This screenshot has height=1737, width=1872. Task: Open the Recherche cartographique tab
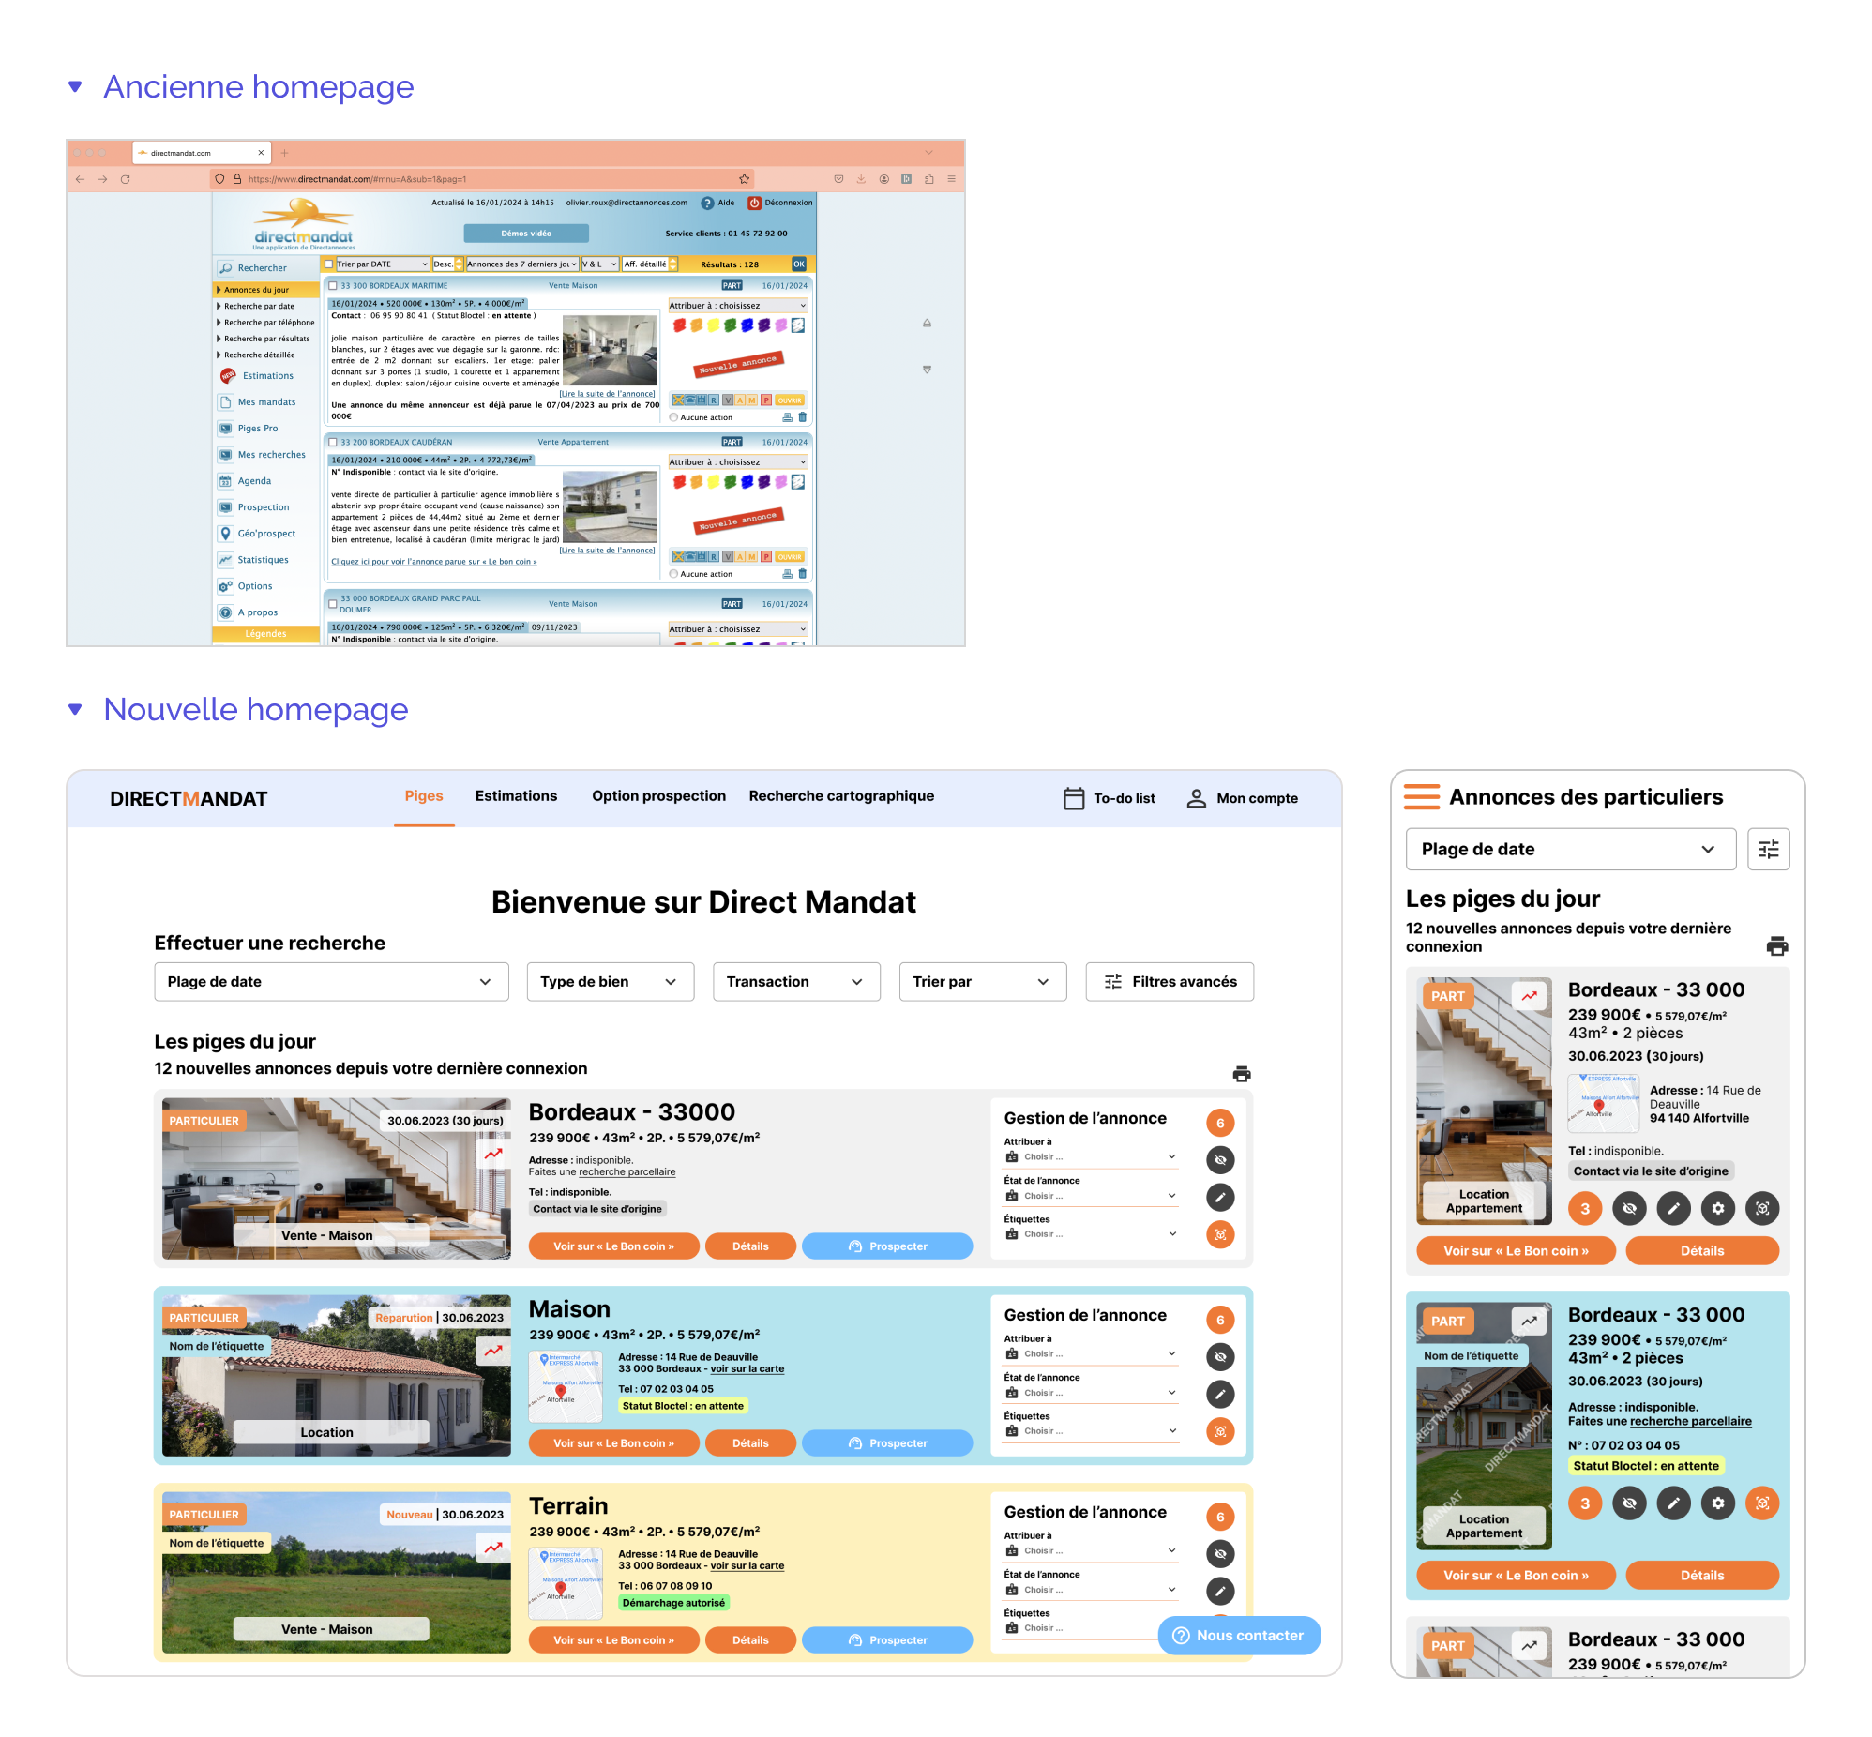coord(840,795)
